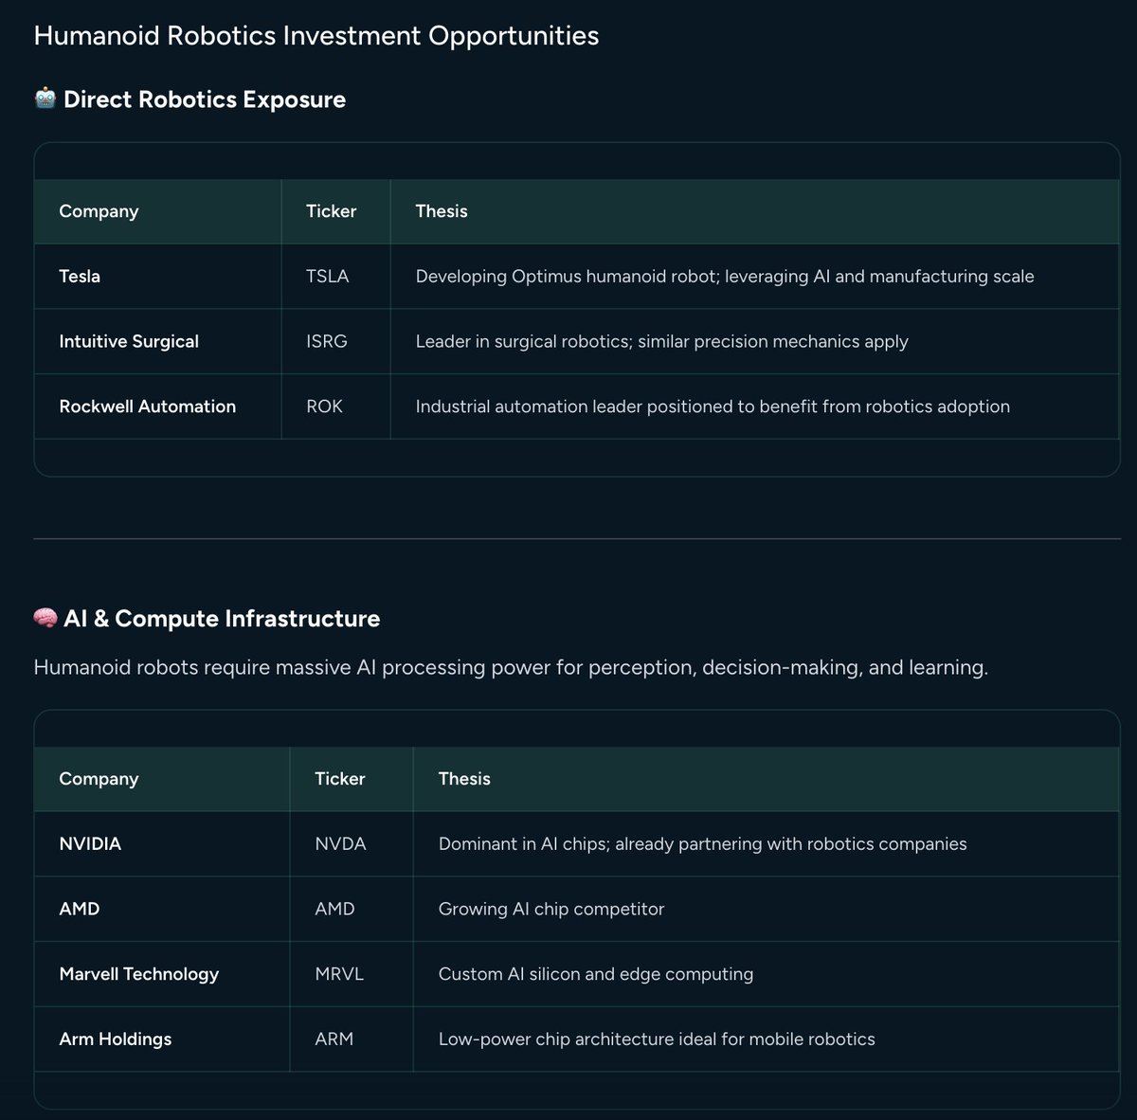
Task: Click the NVIDIA company name
Action: [x=90, y=843]
